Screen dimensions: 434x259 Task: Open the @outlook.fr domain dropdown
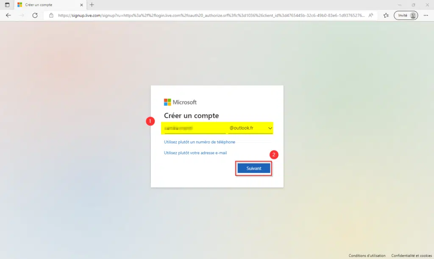point(250,128)
